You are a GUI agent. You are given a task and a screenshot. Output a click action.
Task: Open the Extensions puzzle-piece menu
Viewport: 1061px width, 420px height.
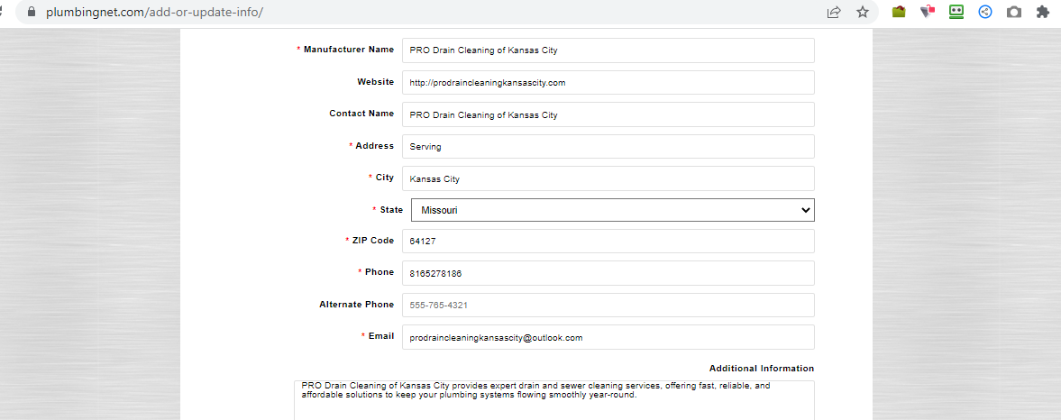click(1043, 12)
